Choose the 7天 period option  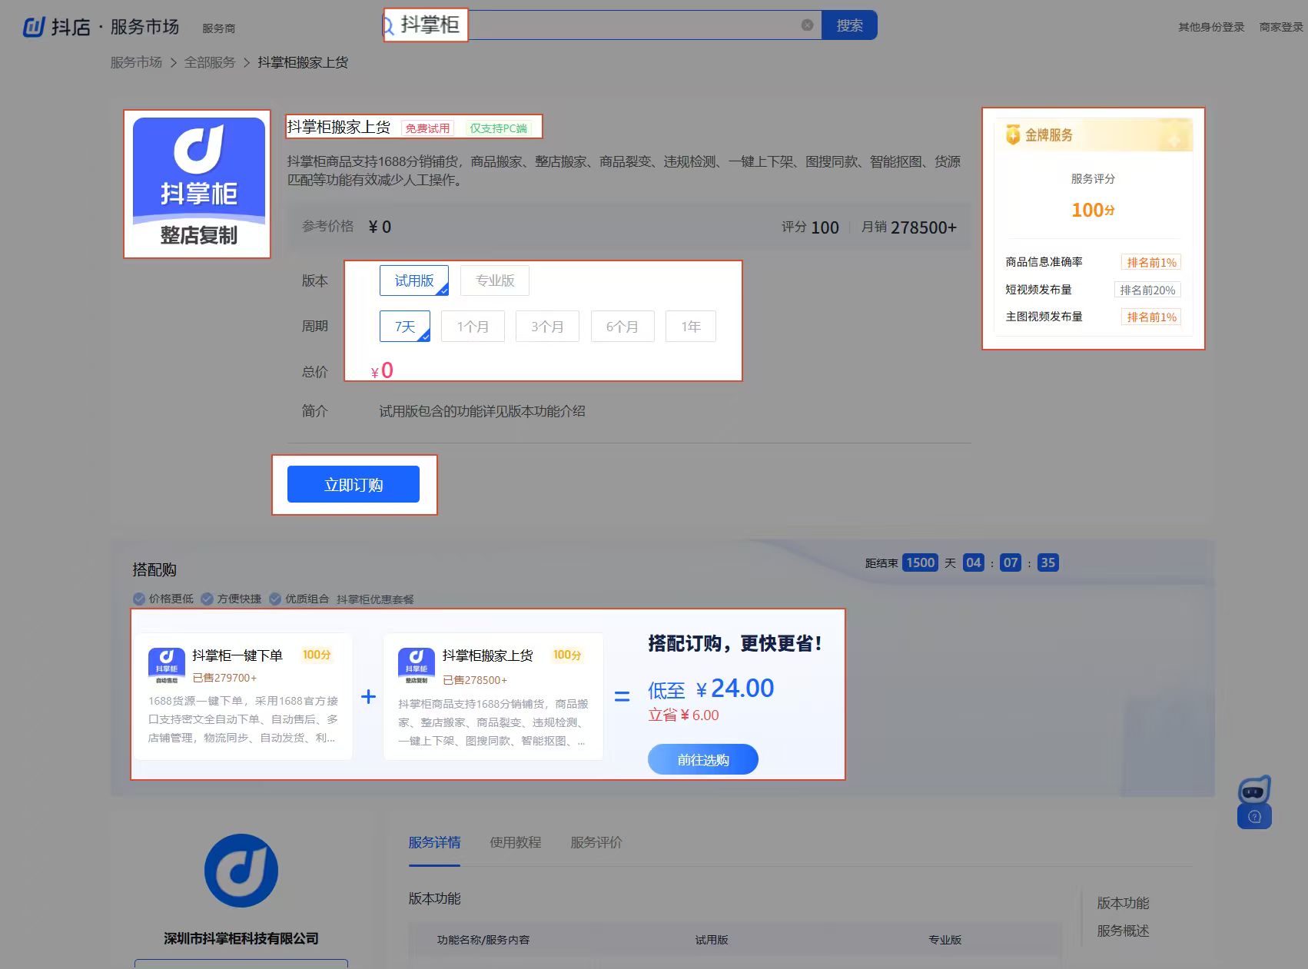405,327
